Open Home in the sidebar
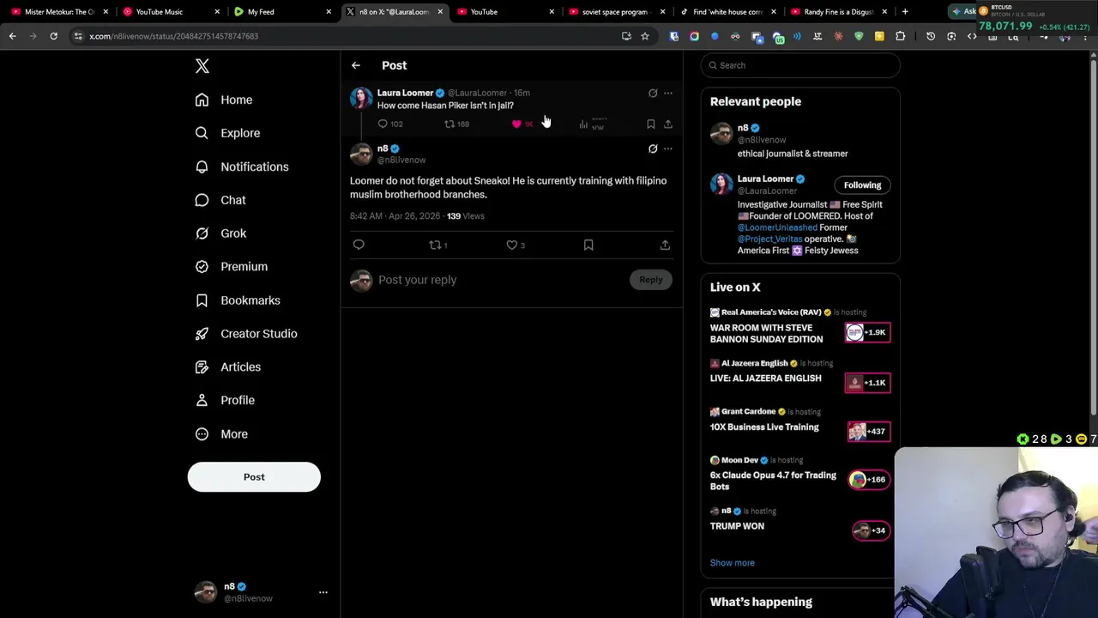Image resolution: width=1098 pixels, height=618 pixels. (x=224, y=100)
